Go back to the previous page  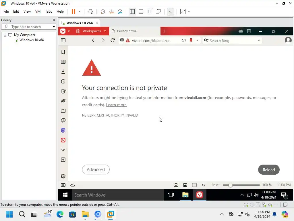click(93, 40)
